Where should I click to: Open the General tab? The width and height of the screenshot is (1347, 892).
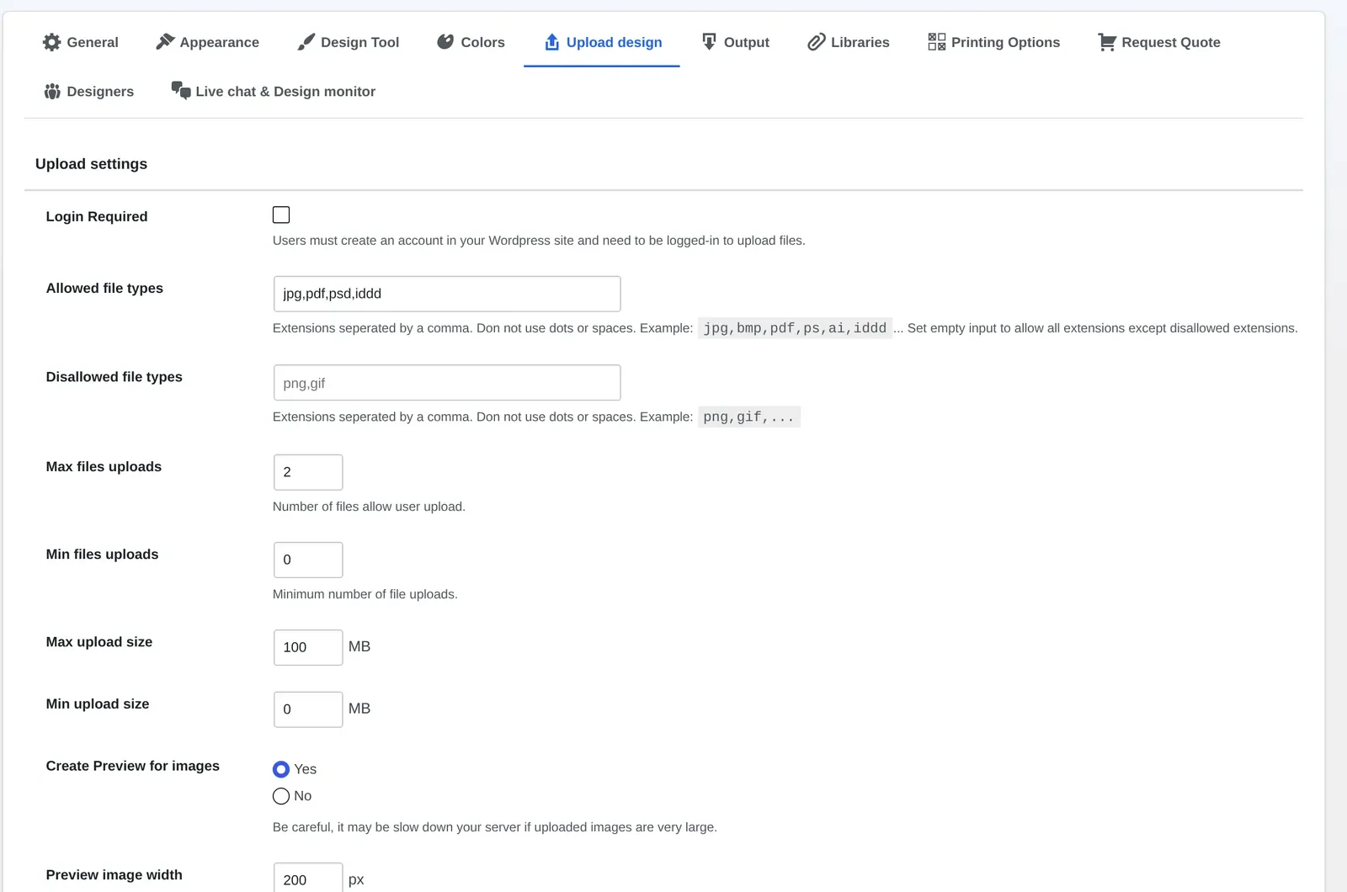pos(81,42)
